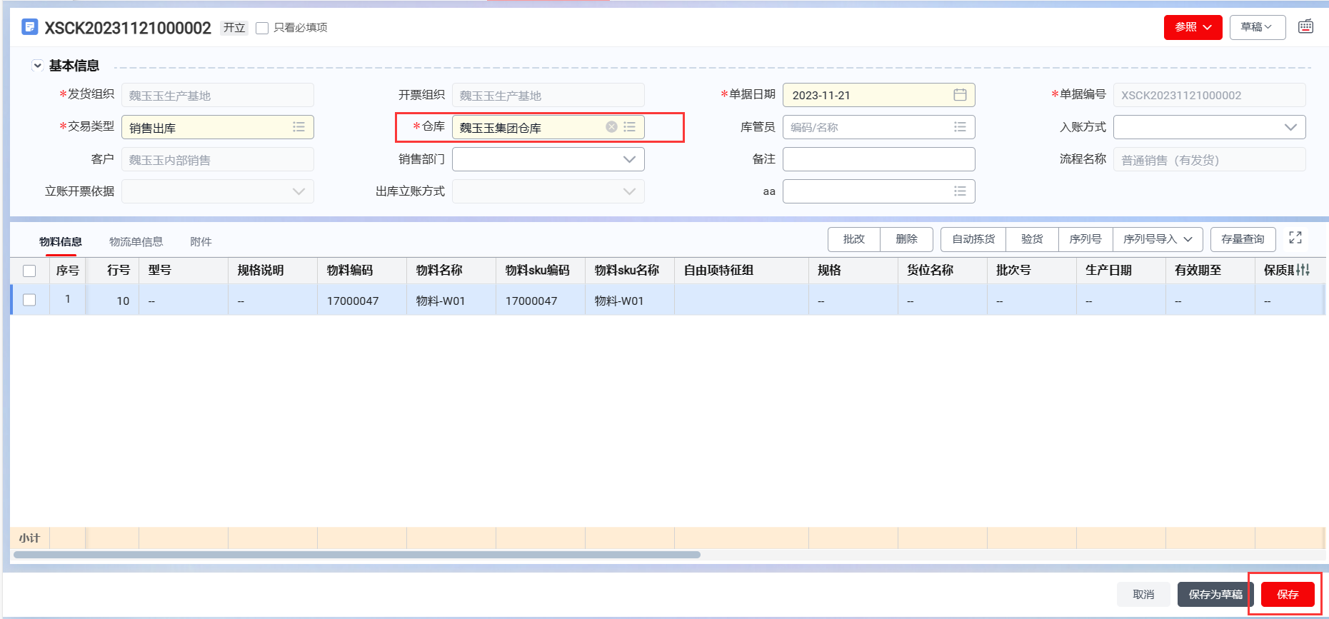
Task: Expand the 销售部门 dropdown
Action: click(628, 159)
